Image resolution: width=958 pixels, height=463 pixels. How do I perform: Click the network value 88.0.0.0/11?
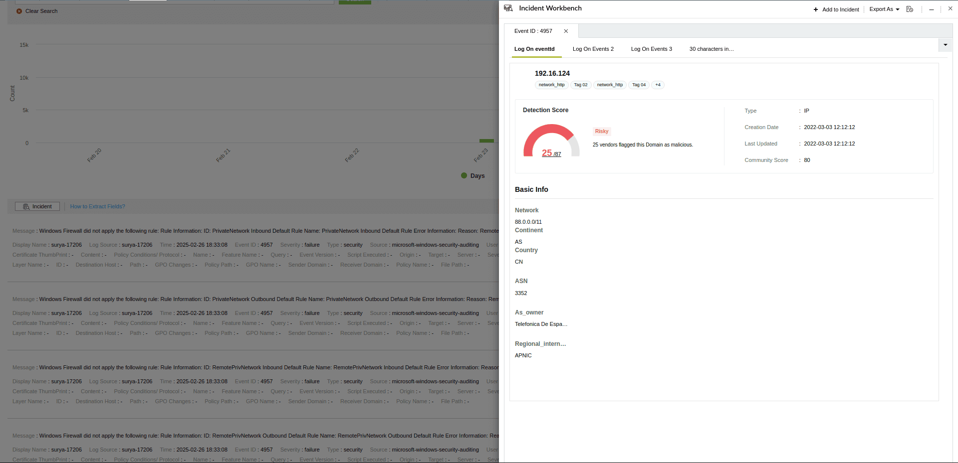tap(528, 222)
